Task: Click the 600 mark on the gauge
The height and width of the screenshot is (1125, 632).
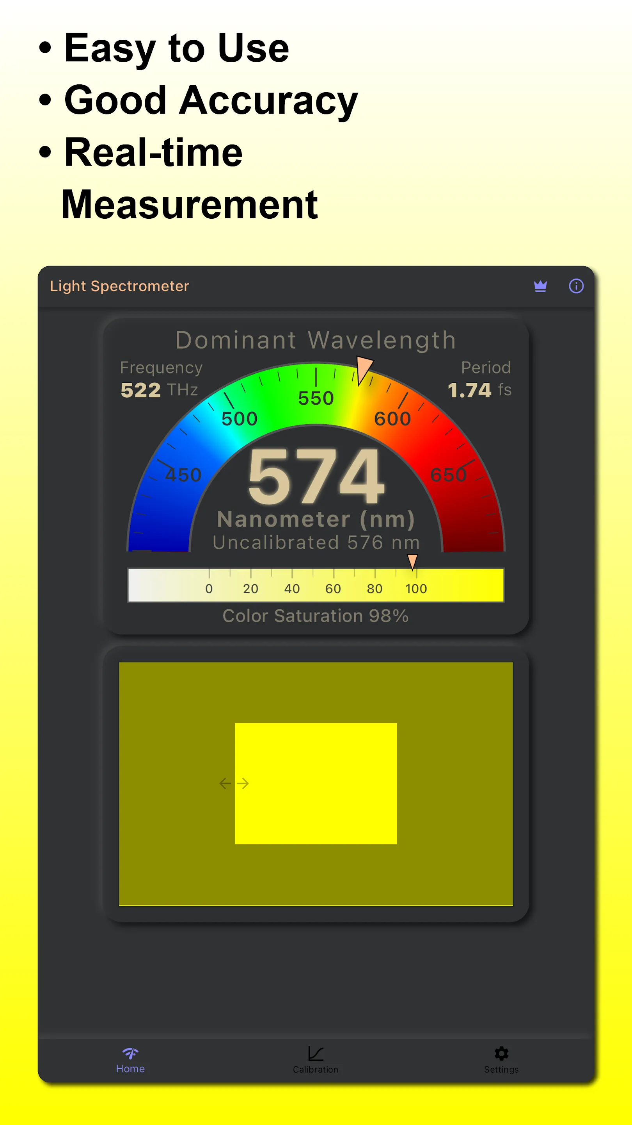Action: [392, 419]
